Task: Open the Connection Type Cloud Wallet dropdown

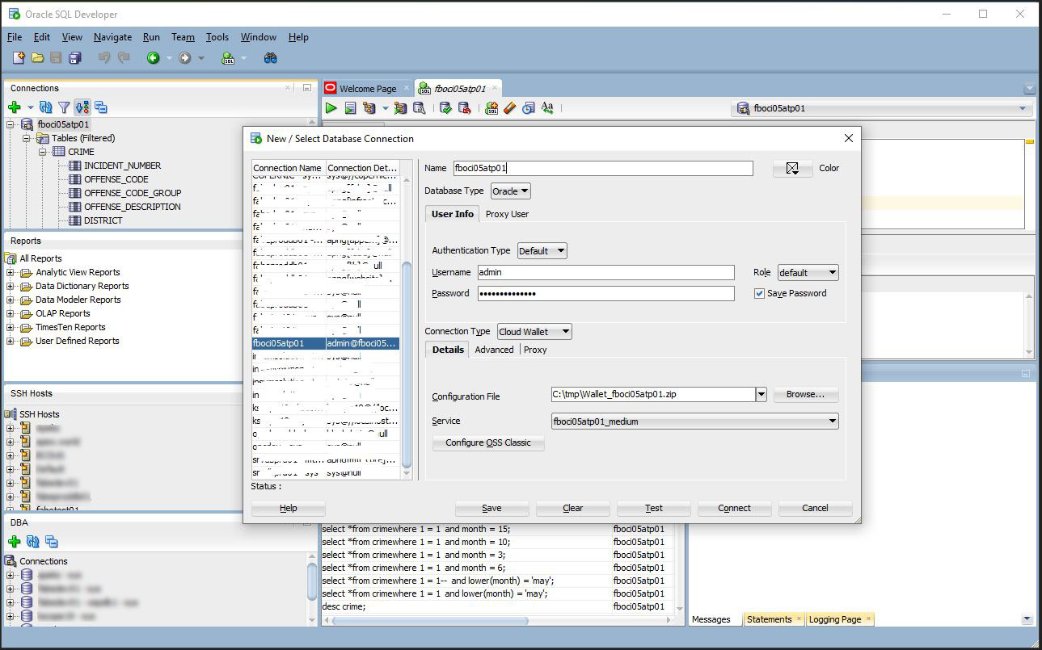Action: point(534,332)
